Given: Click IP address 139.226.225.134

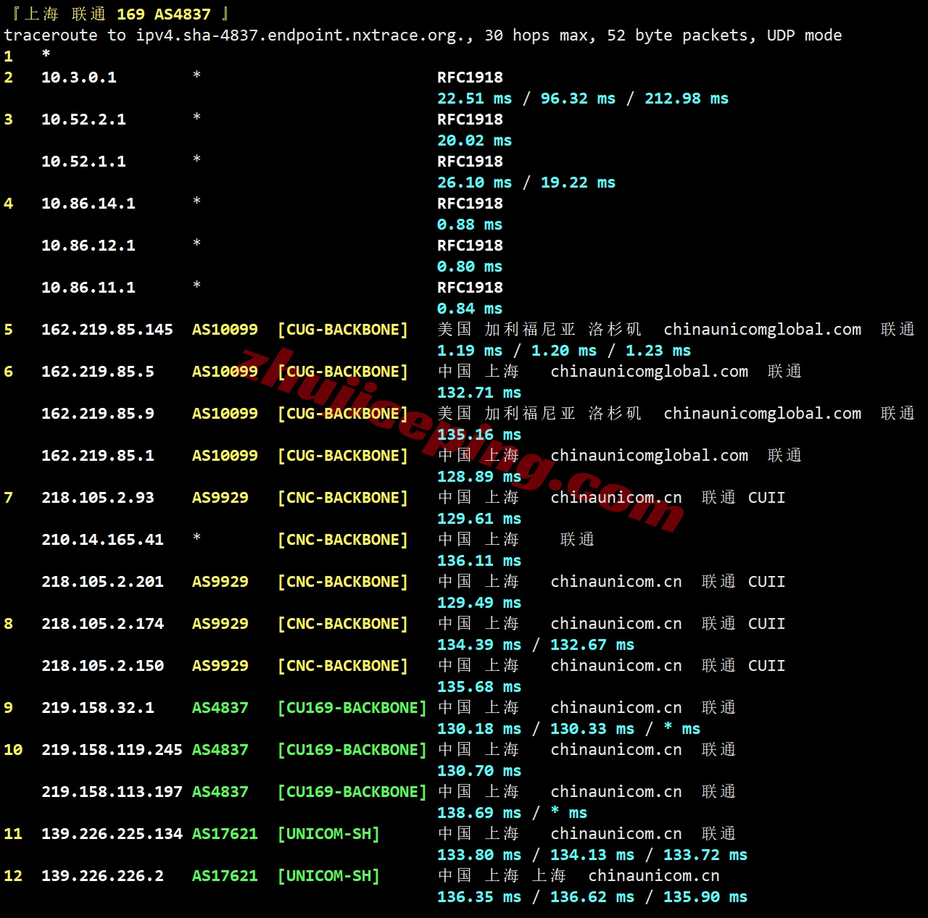Looking at the screenshot, I should pos(112,834).
